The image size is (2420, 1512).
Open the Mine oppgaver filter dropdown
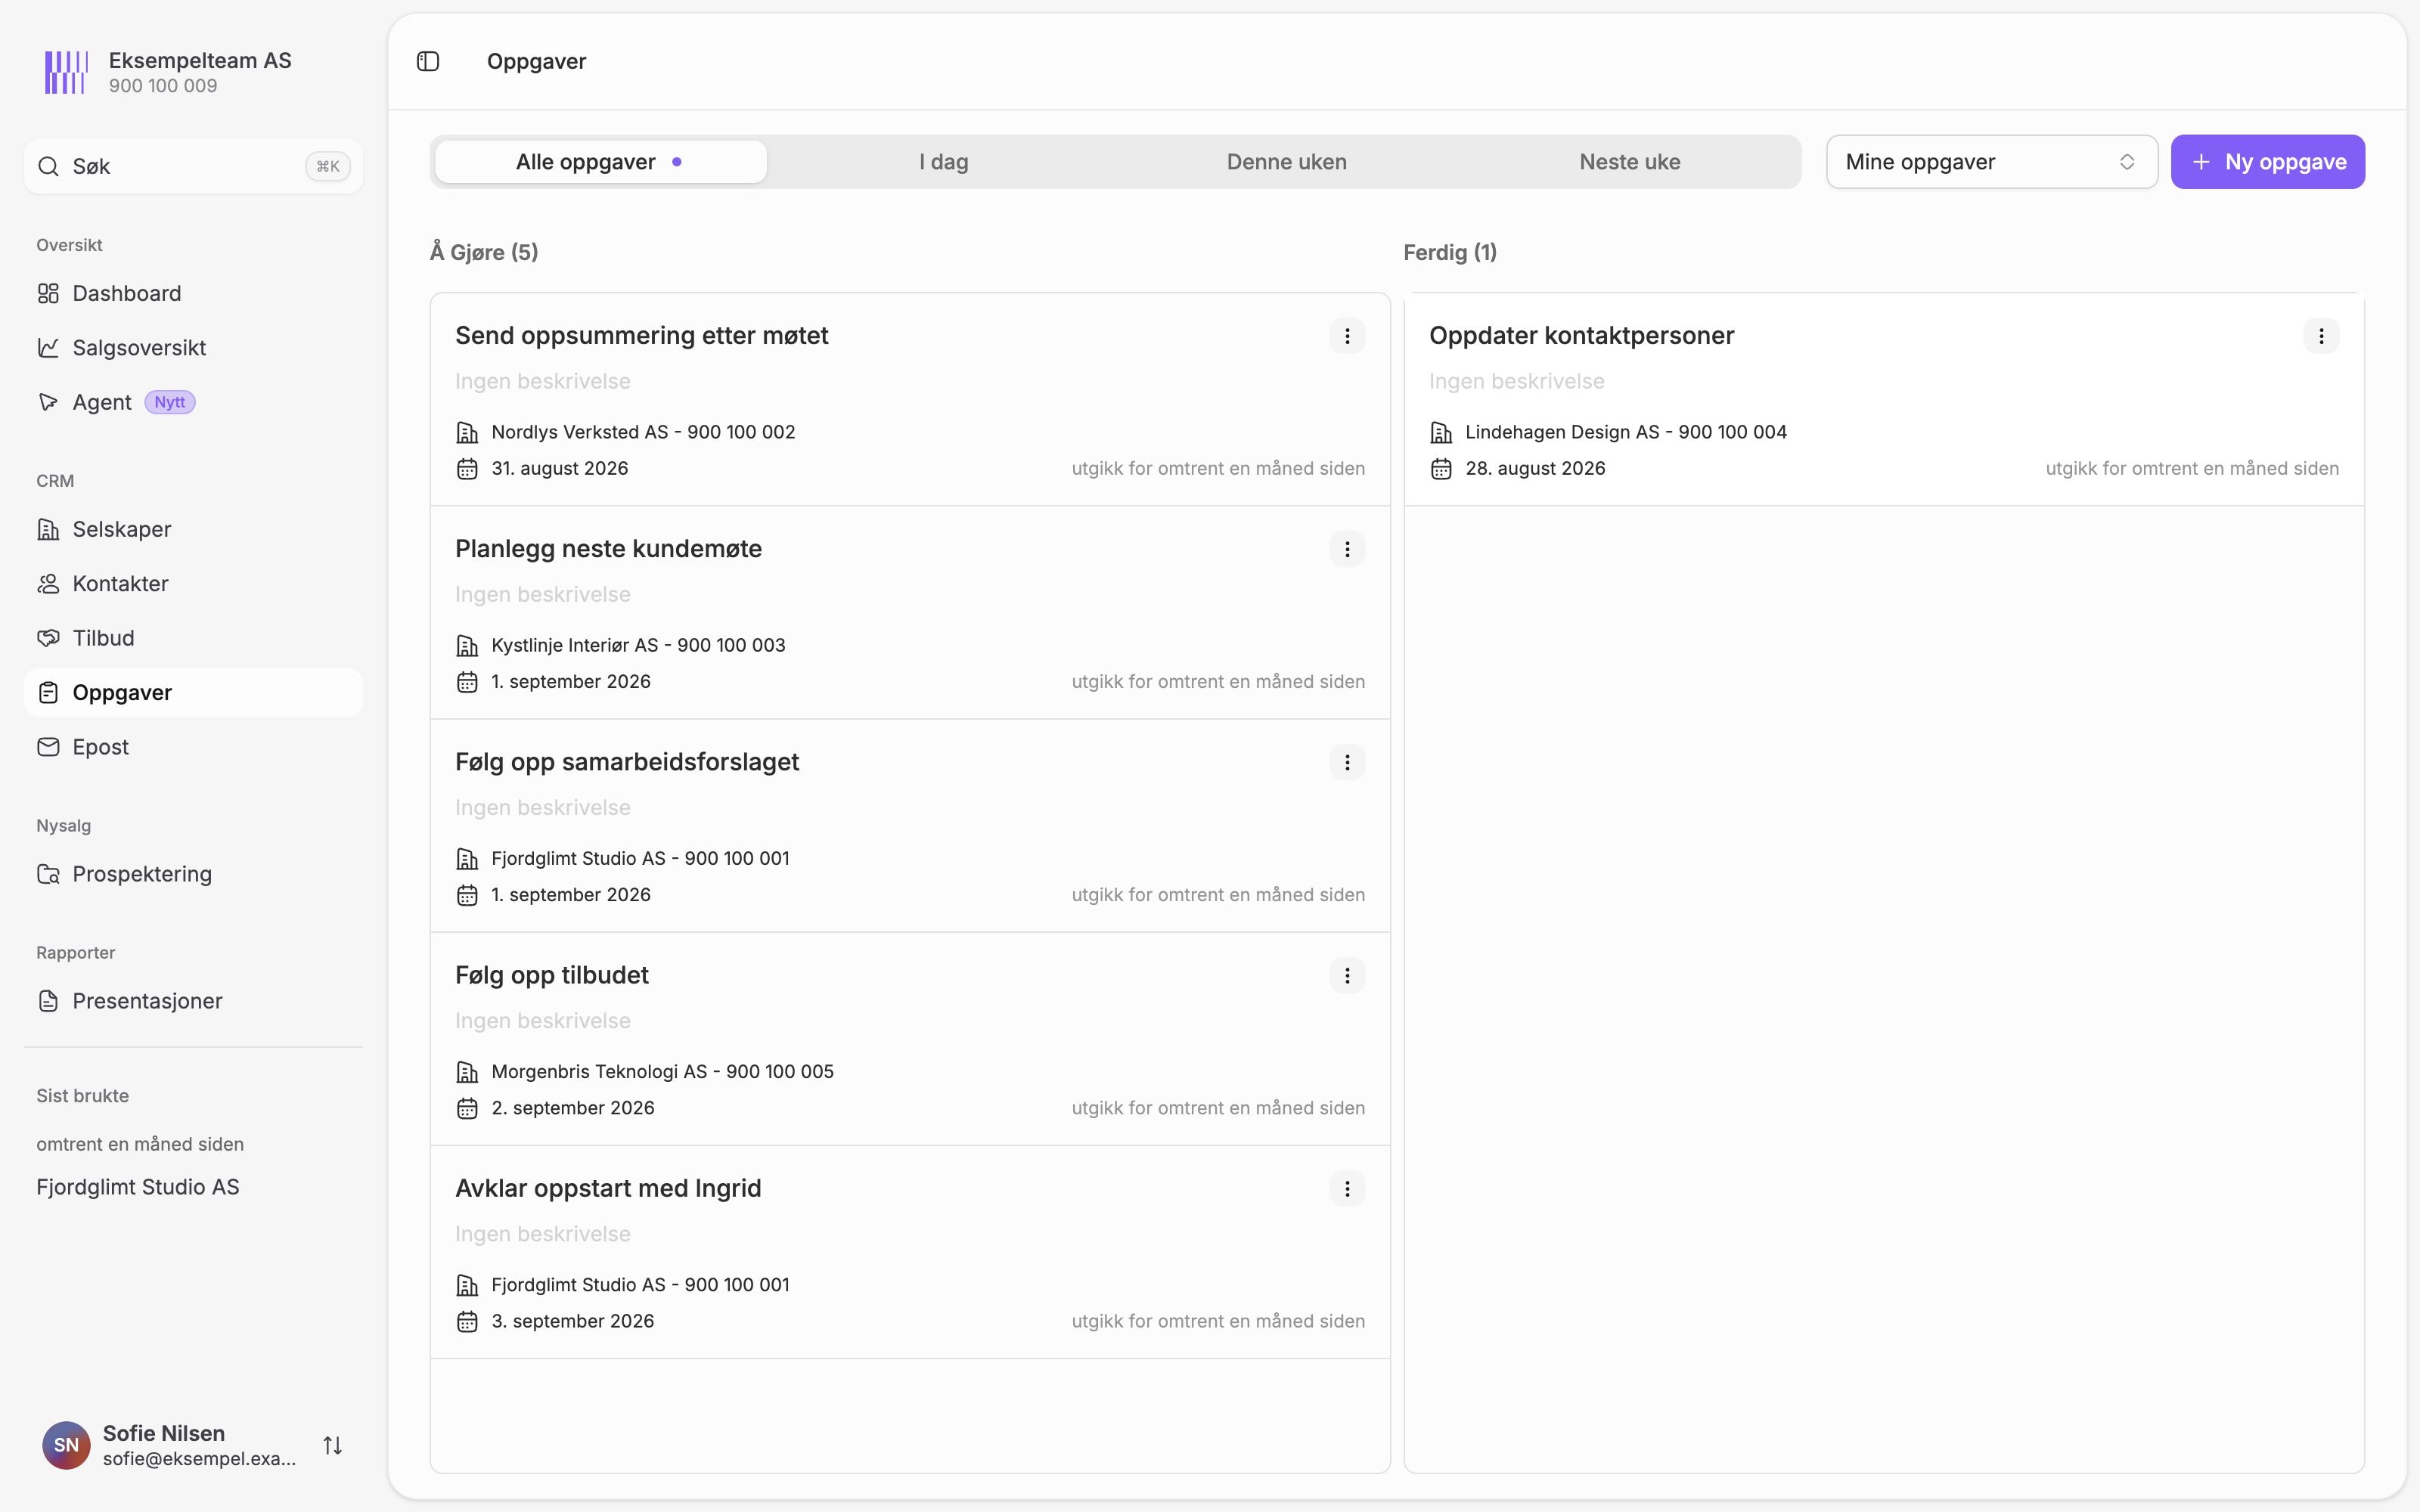(1991, 162)
